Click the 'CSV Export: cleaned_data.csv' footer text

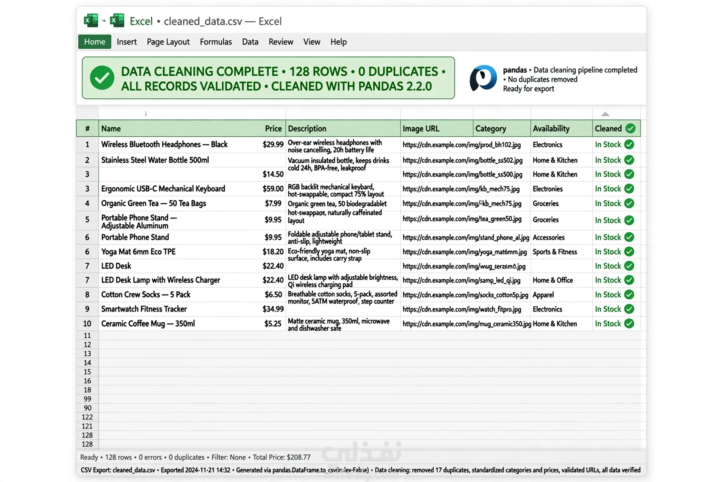point(118,470)
